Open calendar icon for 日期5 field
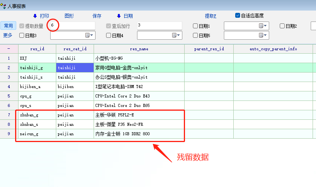 pos(261,36)
